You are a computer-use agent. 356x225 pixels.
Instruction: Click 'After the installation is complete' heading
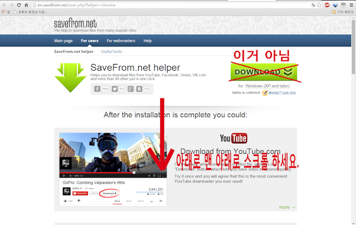point(175,115)
